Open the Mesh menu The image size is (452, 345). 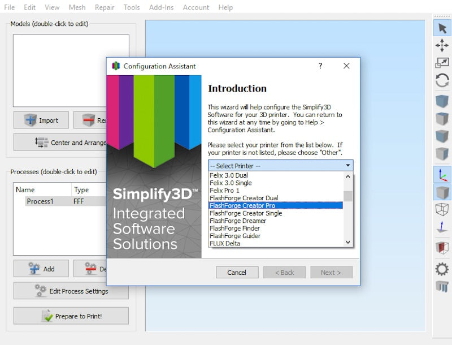click(x=77, y=7)
